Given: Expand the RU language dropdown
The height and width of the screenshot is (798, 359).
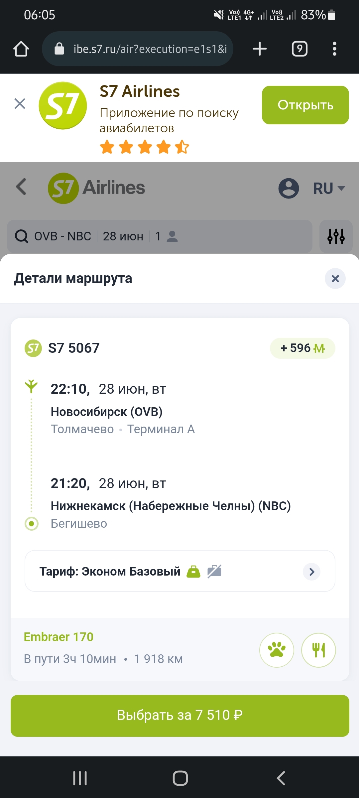Looking at the screenshot, I should click(x=329, y=188).
